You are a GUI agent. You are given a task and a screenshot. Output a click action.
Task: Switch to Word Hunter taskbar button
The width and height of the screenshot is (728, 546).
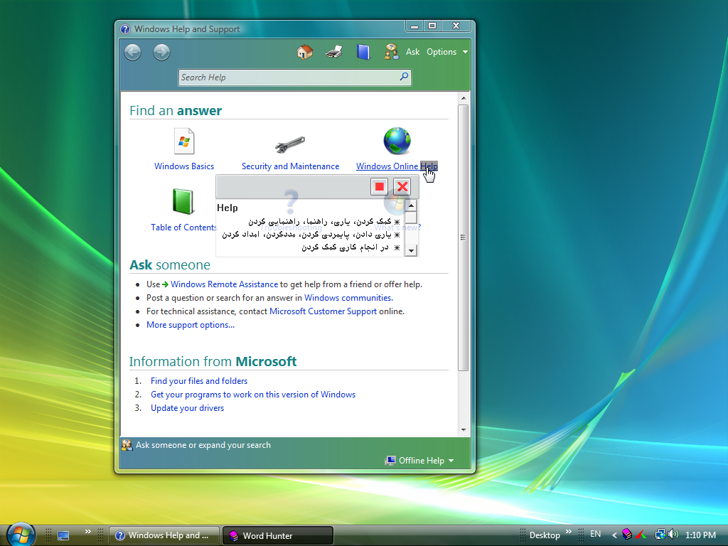point(278,535)
